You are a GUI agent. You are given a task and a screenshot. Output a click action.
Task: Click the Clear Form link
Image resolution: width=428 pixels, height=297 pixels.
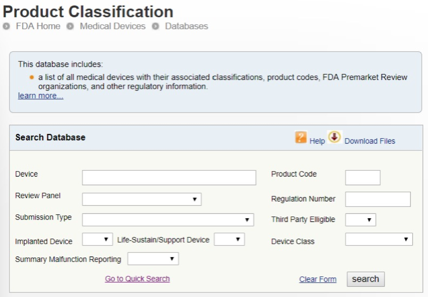318,279
